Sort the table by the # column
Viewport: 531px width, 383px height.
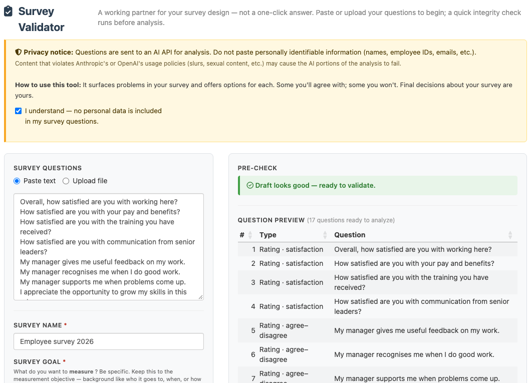(250, 235)
